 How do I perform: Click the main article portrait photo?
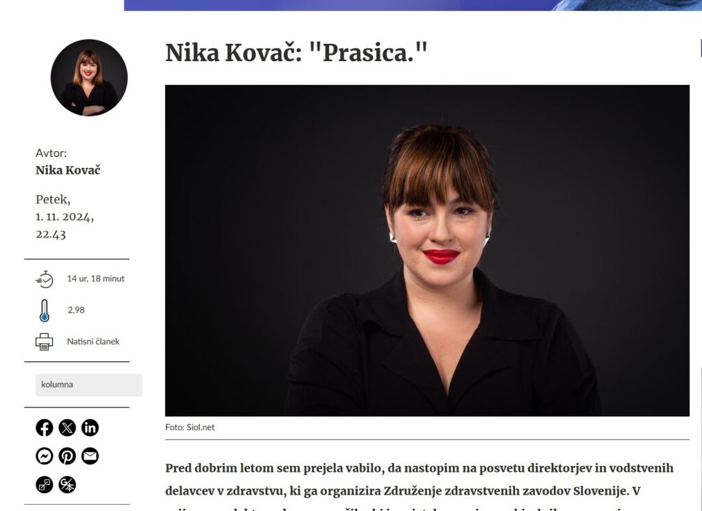point(427,250)
